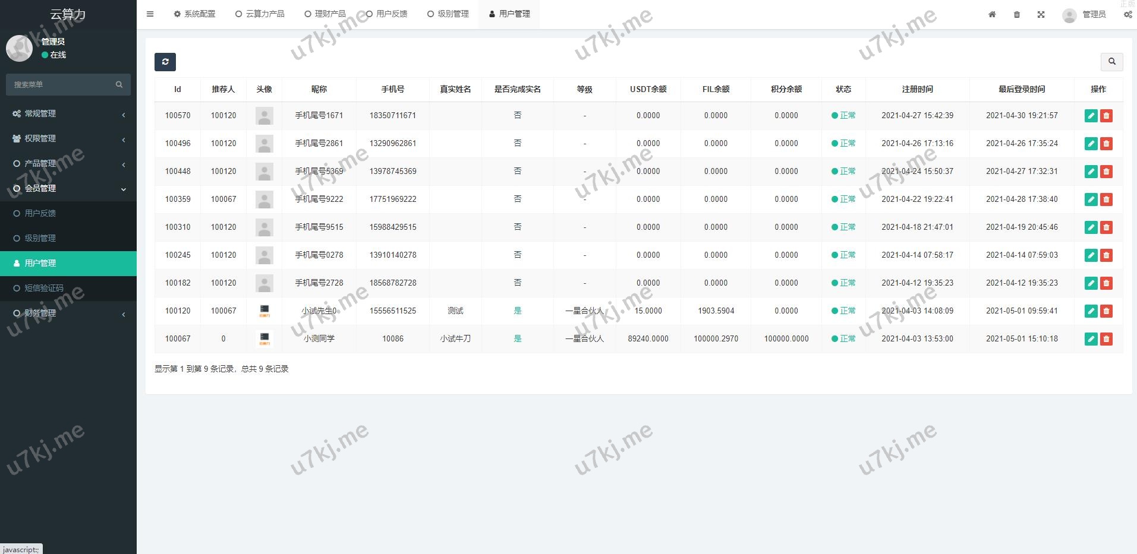Edit user 100120 with green pencil button
This screenshot has width=1137, height=554.
(1091, 311)
